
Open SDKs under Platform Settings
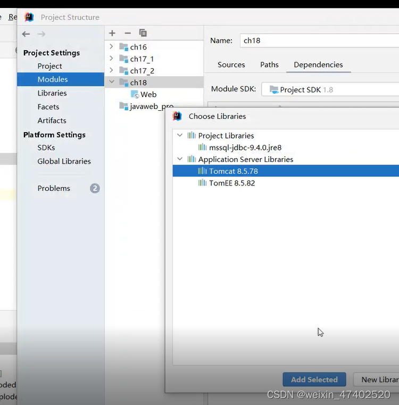pos(46,148)
